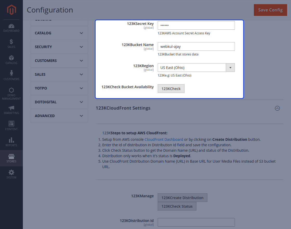291x229 pixels.
Task: Expand the SECURITY configuration section
Action: (x=59, y=47)
